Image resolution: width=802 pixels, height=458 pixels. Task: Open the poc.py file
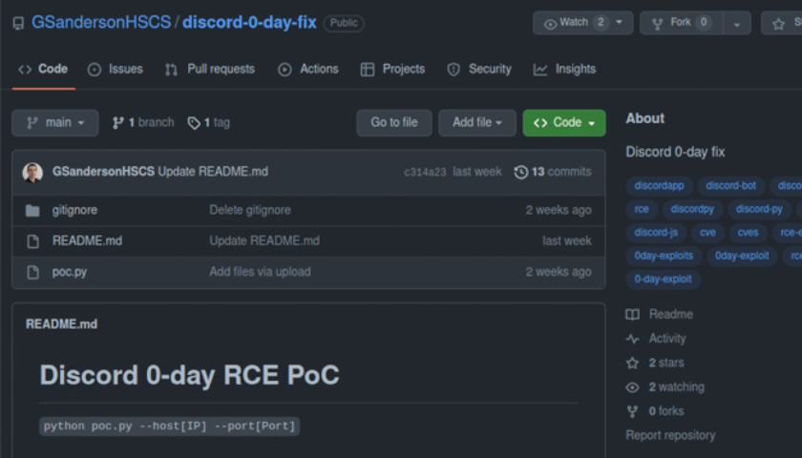70,272
